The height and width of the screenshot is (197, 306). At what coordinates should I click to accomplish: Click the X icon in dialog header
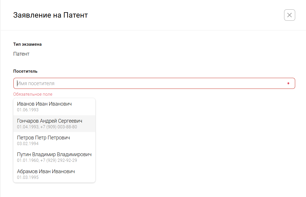[x=290, y=15]
